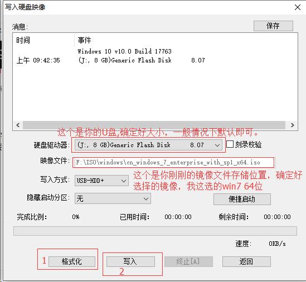Click the message list left scroll arrow
Image resolution: width=306 pixels, height=282 pixels.
[x=18, y=125]
